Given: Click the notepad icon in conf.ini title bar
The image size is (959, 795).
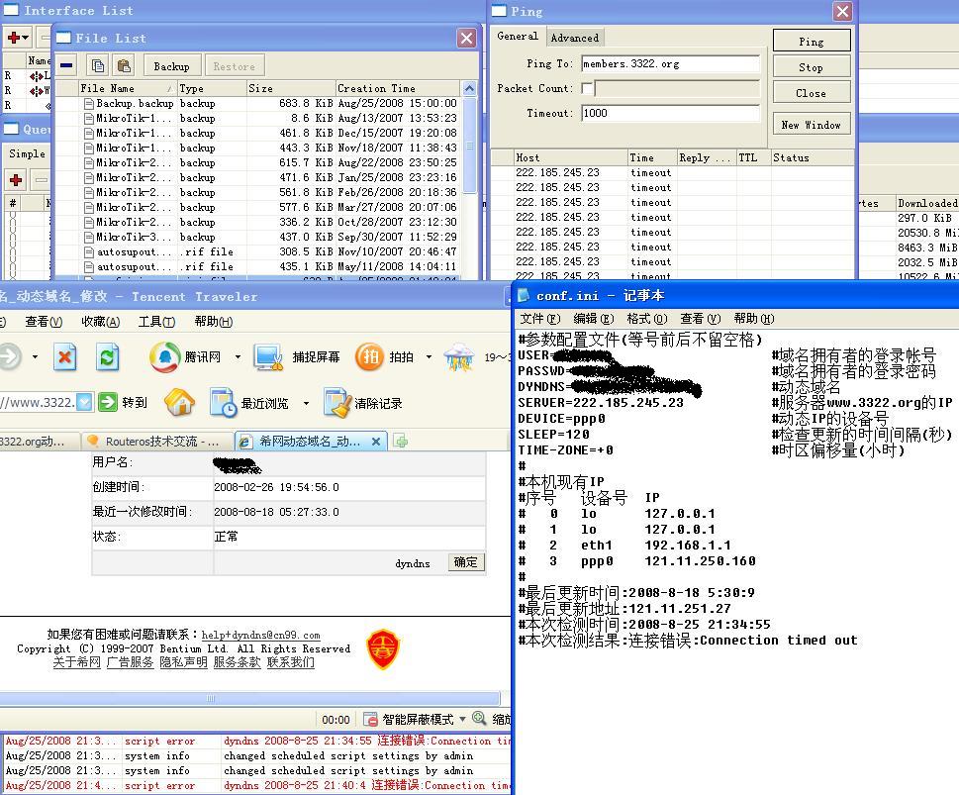Looking at the screenshot, I should click(x=524, y=296).
